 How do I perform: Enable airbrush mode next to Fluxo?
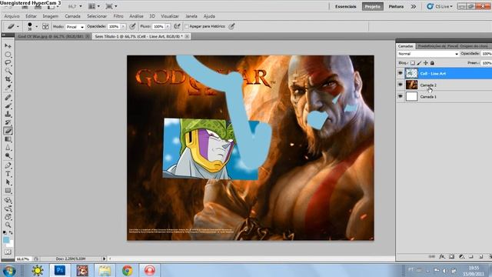(x=177, y=26)
